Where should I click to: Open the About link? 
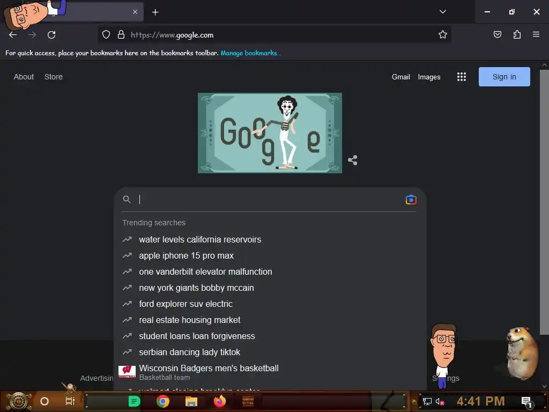(x=24, y=77)
